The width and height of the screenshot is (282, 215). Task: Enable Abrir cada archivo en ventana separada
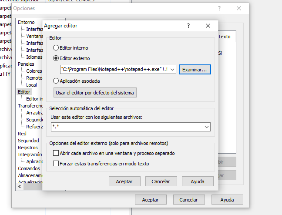56,153
